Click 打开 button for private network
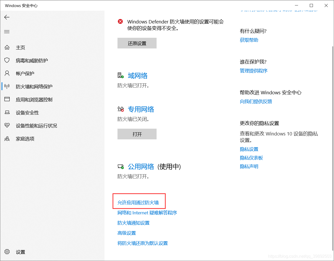This screenshot has height=261, width=334. tap(137, 134)
